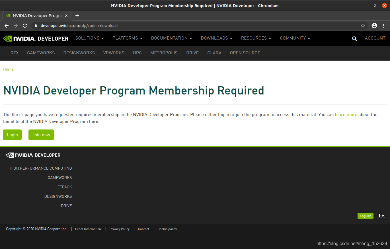Maximize the Chromium window

(375, 5)
